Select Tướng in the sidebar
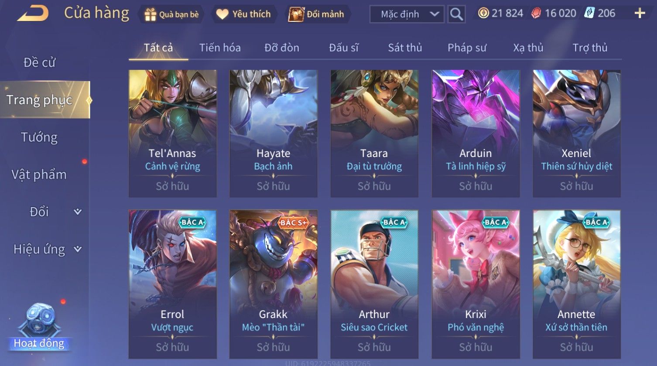 [39, 137]
